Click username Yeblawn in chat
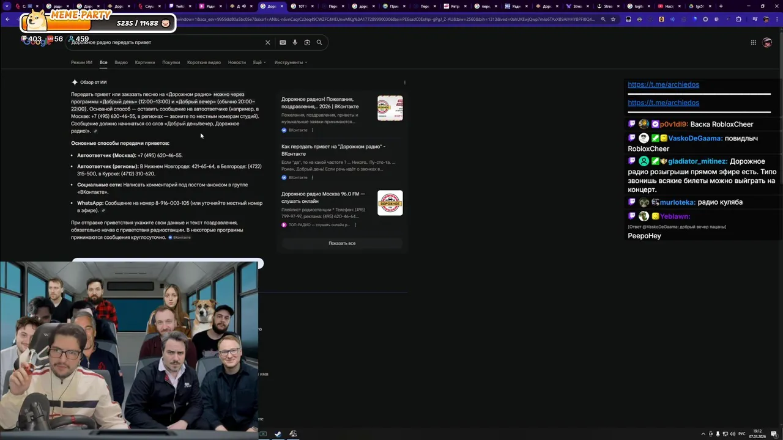The width and height of the screenshot is (783, 440). point(675,216)
